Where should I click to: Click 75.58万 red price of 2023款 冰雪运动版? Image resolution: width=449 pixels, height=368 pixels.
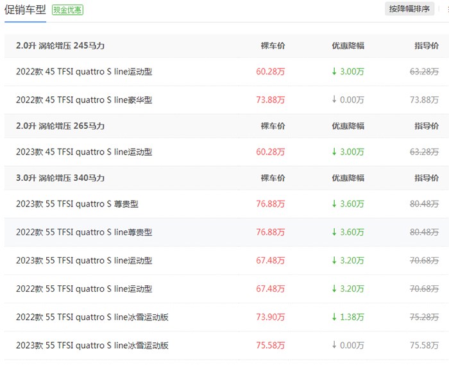(x=271, y=346)
